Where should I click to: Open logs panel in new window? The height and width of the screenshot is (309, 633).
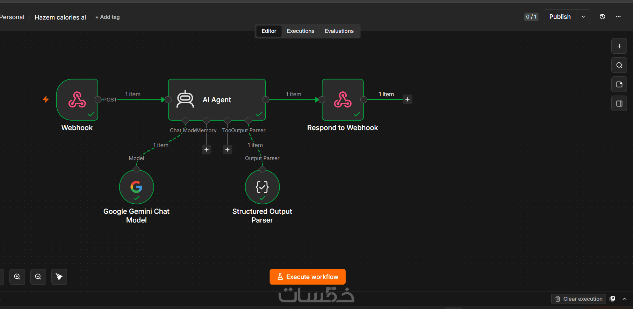612,299
